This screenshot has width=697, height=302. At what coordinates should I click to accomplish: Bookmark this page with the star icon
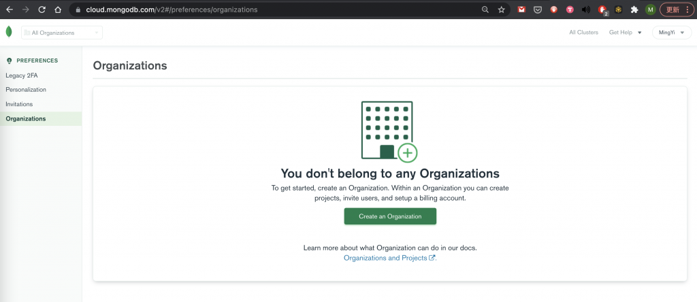502,10
